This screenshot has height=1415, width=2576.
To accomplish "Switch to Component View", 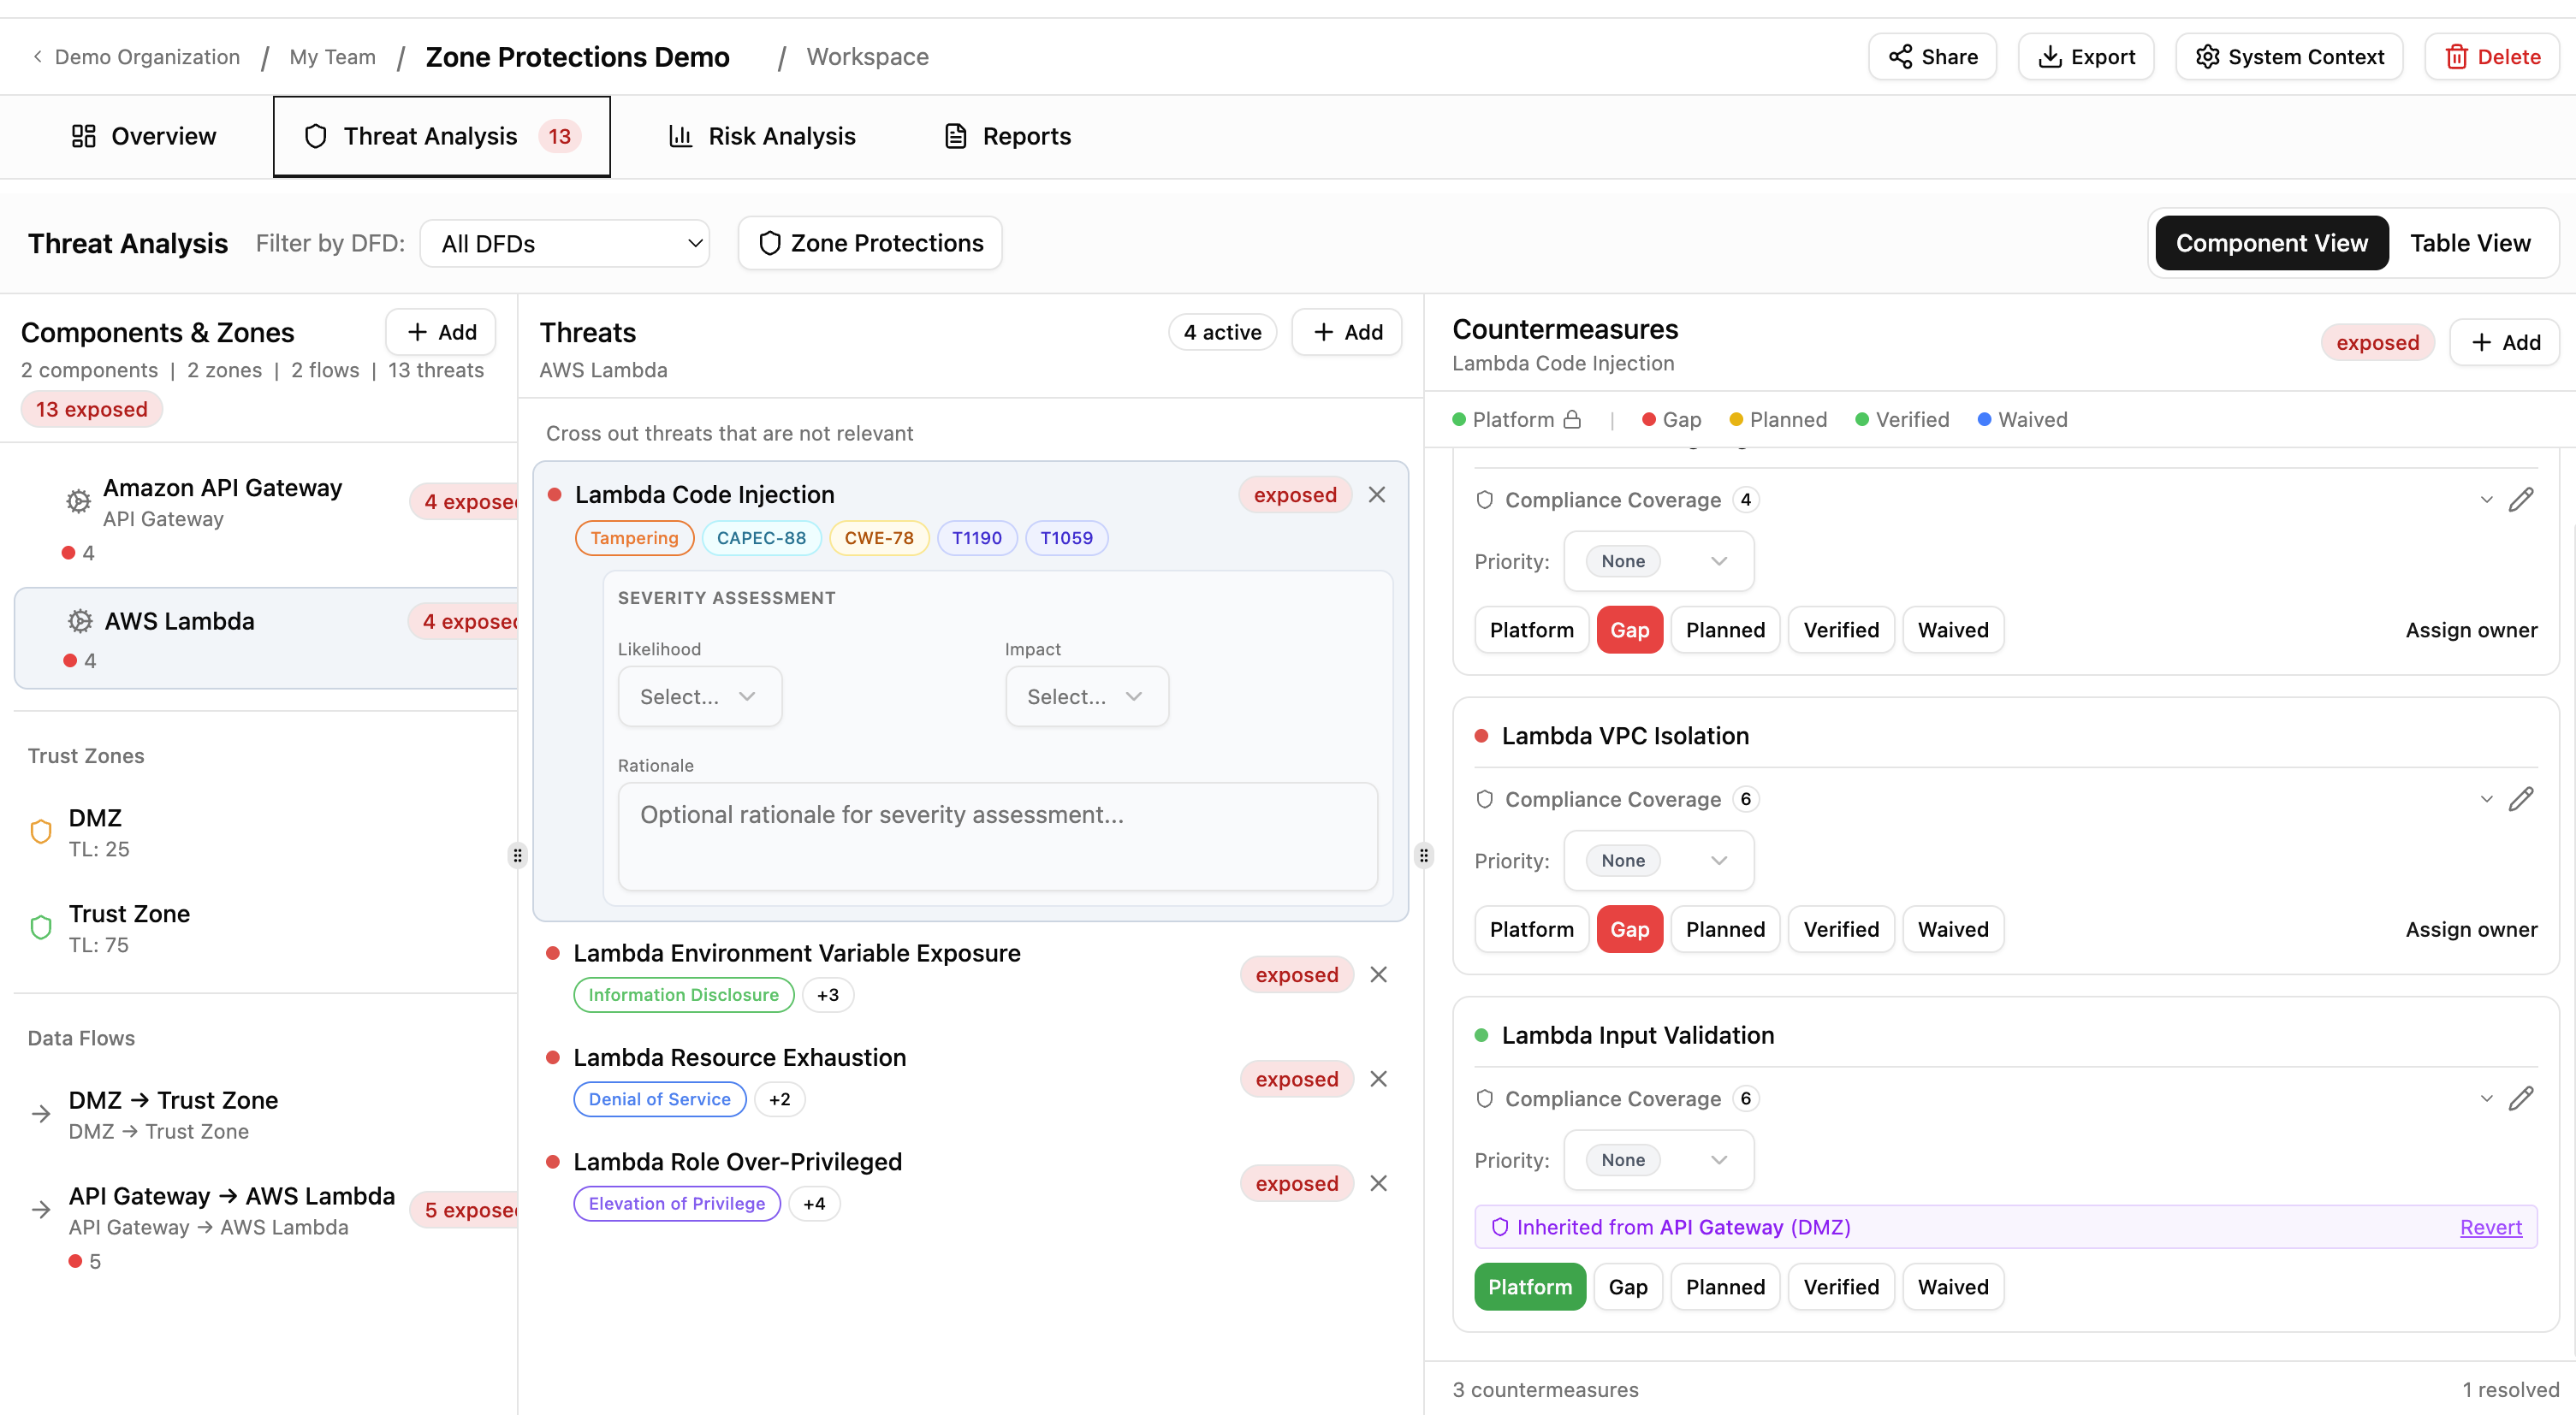I will 2271,243.
